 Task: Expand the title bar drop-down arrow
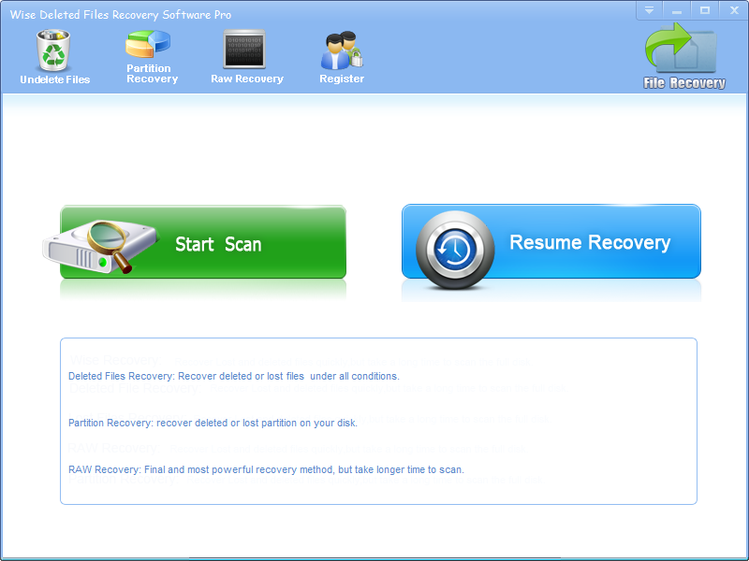649,10
